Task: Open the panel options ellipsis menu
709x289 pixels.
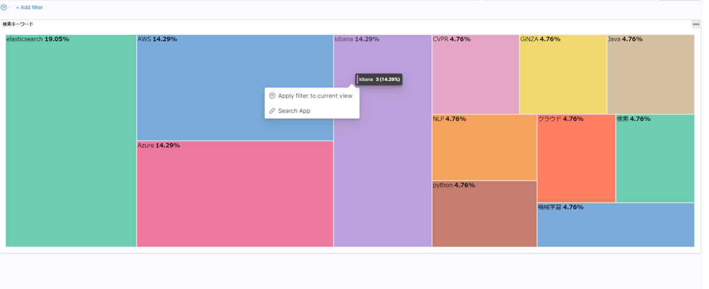Action: [696, 24]
